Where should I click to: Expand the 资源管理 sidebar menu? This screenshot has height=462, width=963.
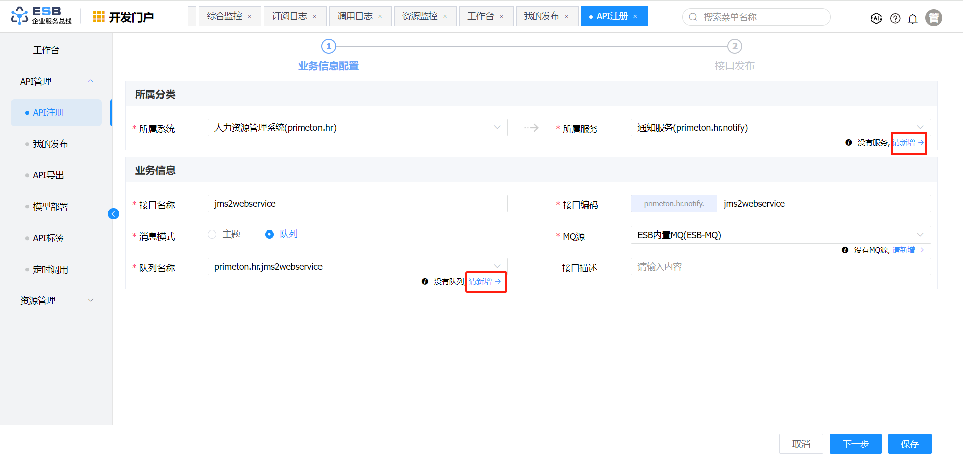click(56, 301)
